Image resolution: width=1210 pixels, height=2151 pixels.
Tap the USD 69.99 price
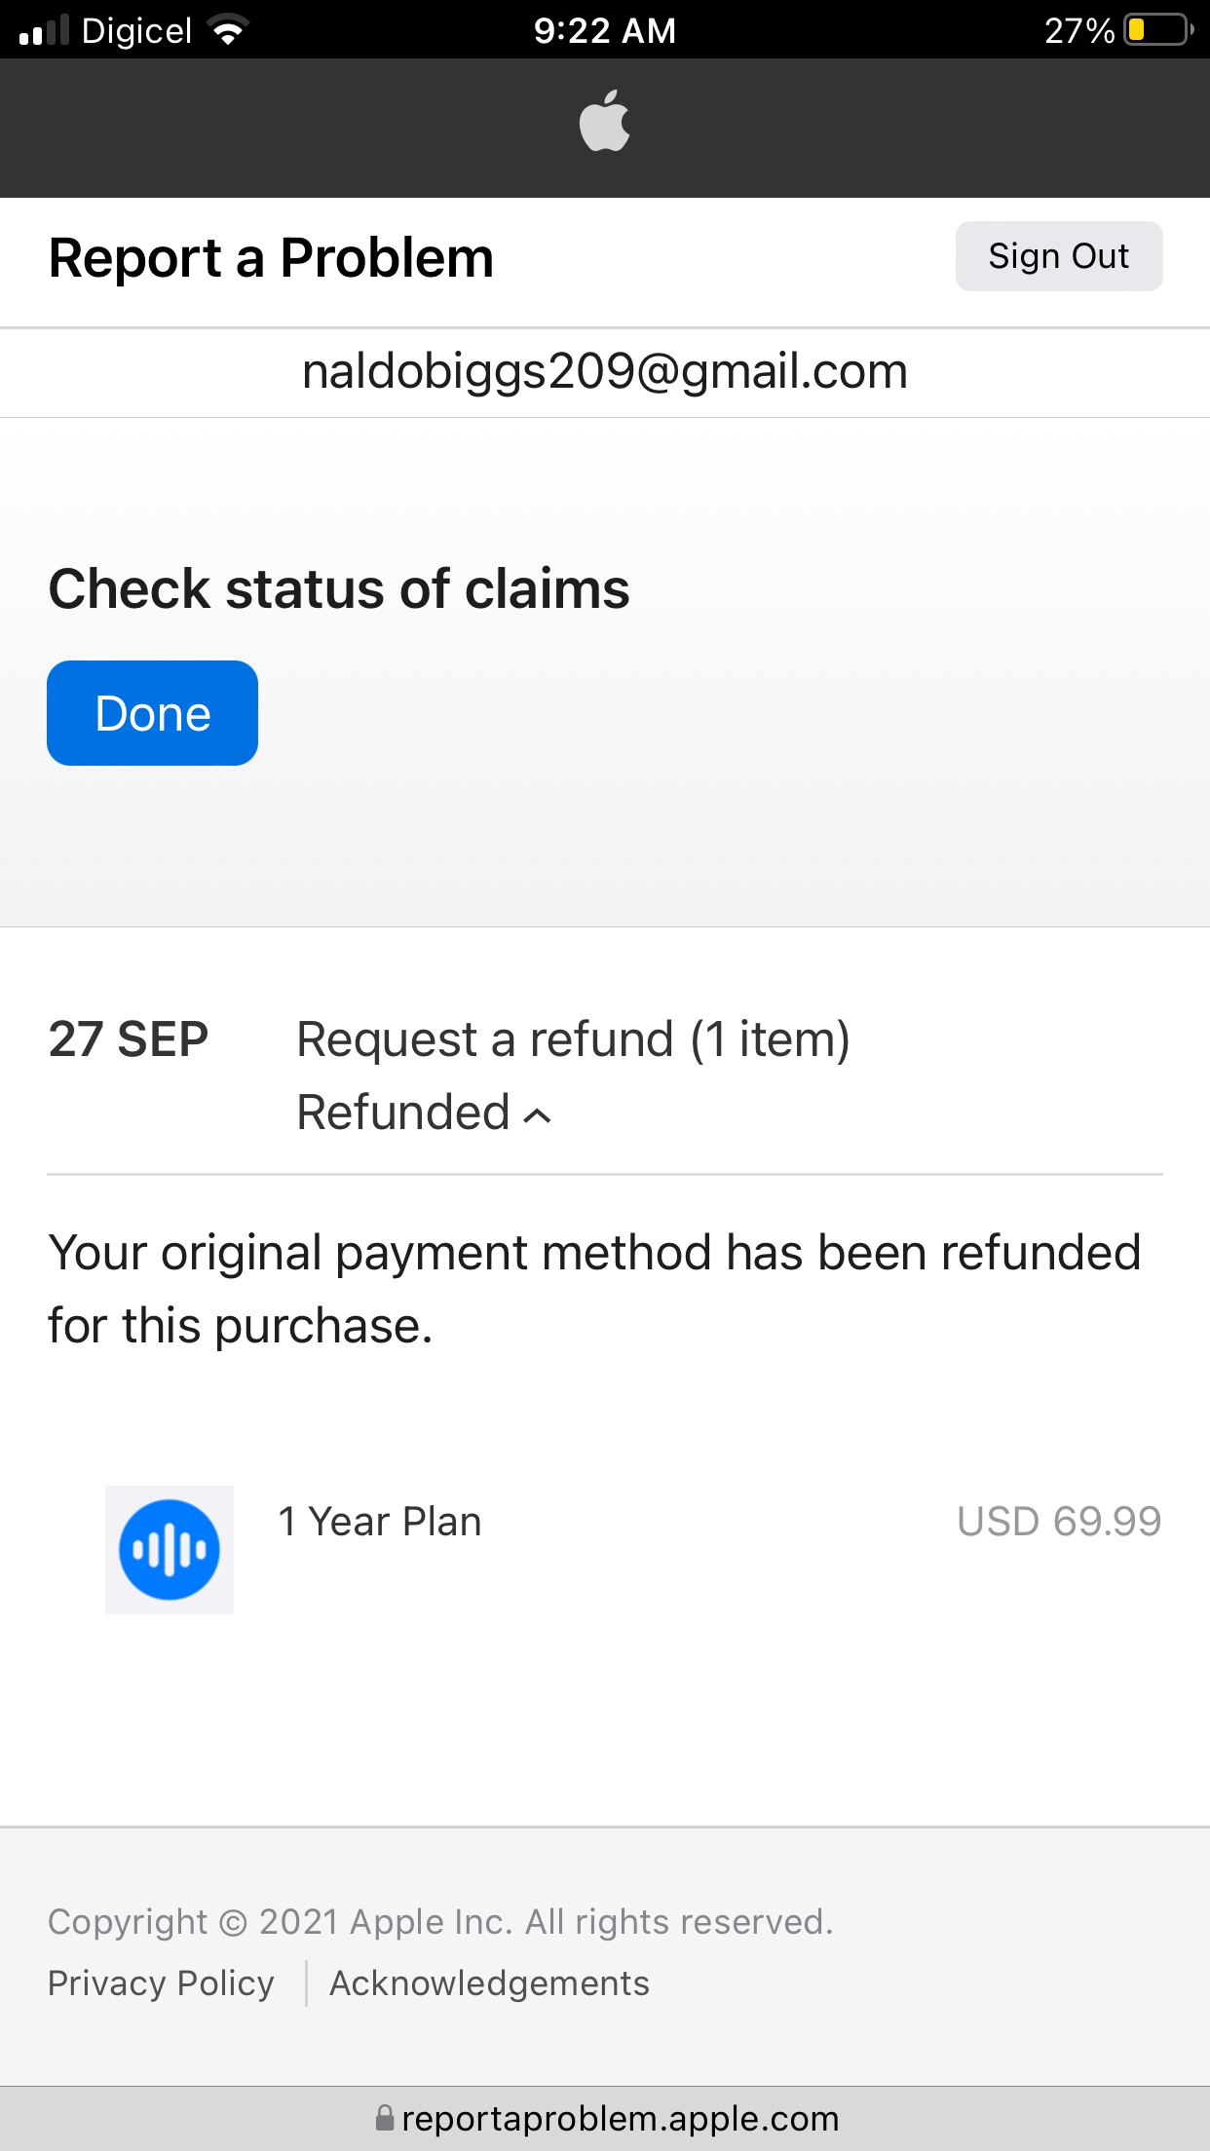click(1059, 1522)
